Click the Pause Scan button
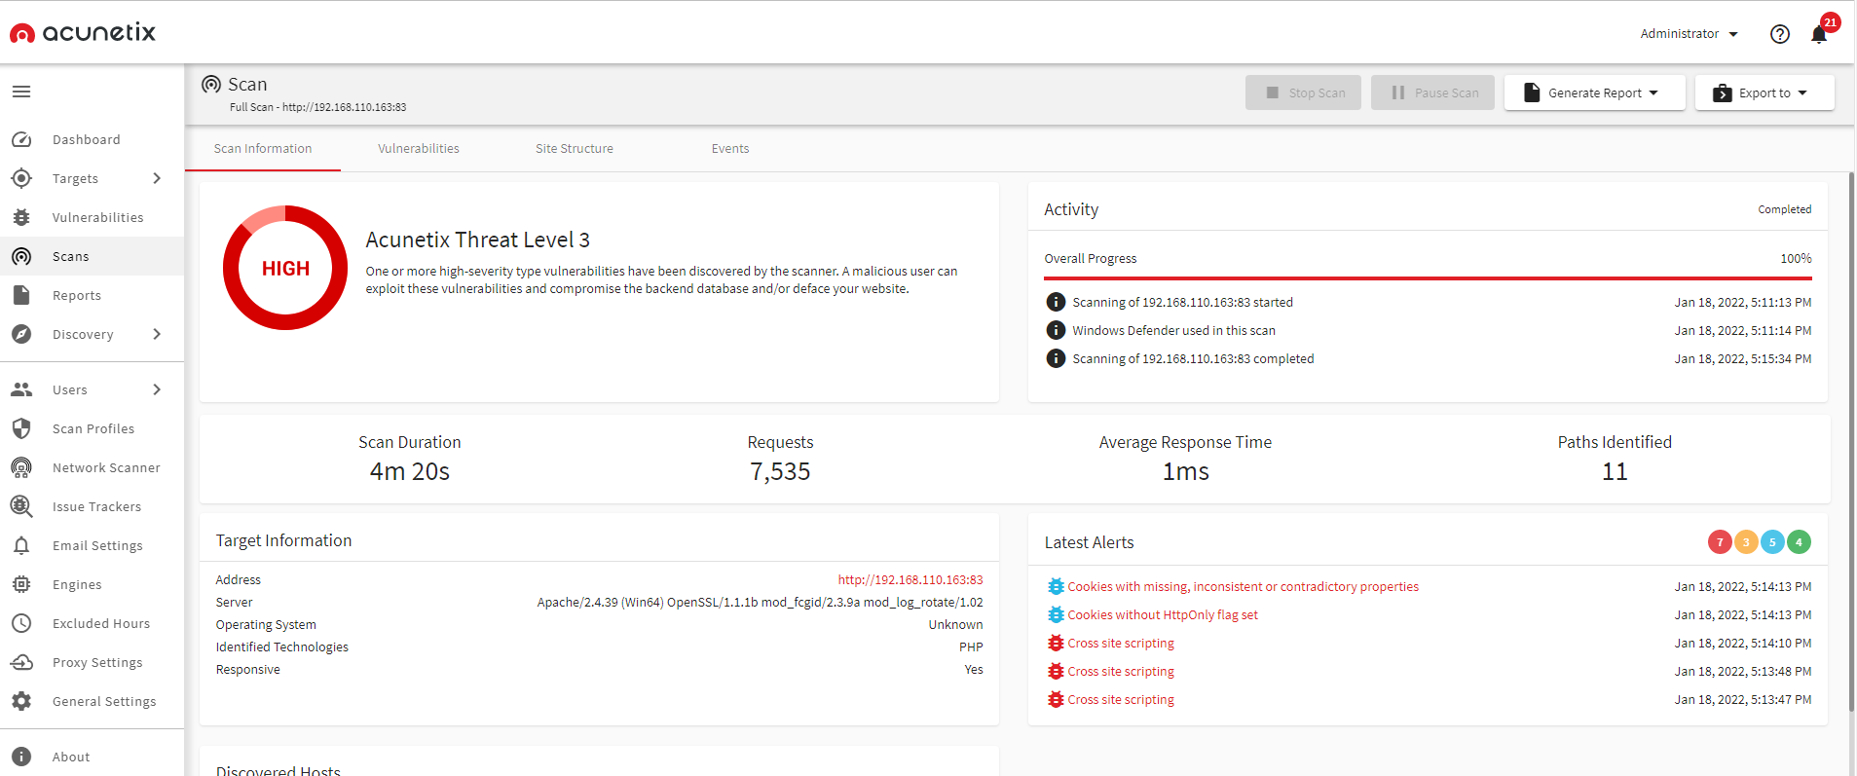1857x776 pixels. tap(1432, 92)
